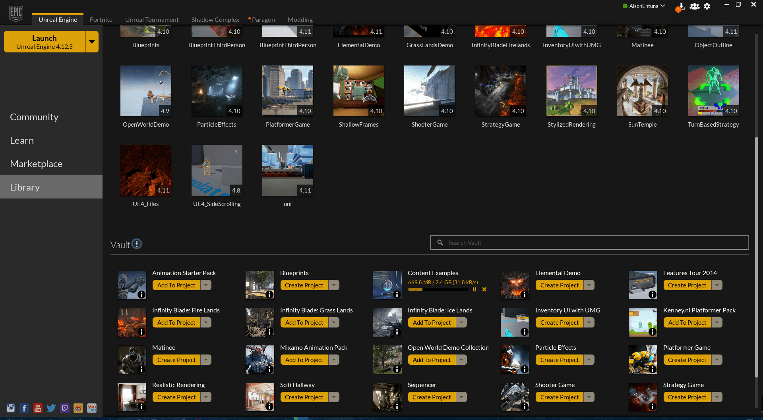The height and width of the screenshot is (420, 763).
Task: Open the Downloads notification icon
Action: (x=681, y=7)
